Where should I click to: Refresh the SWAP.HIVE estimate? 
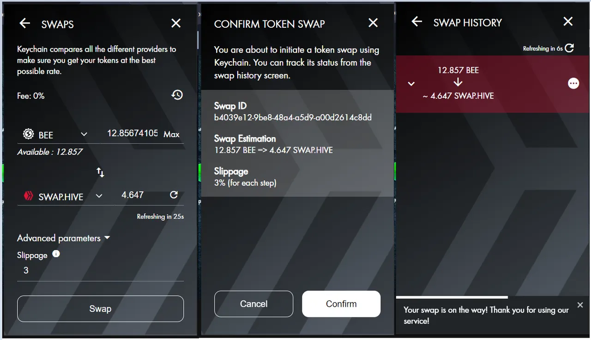pyautogui.click(x=174, y=195)
